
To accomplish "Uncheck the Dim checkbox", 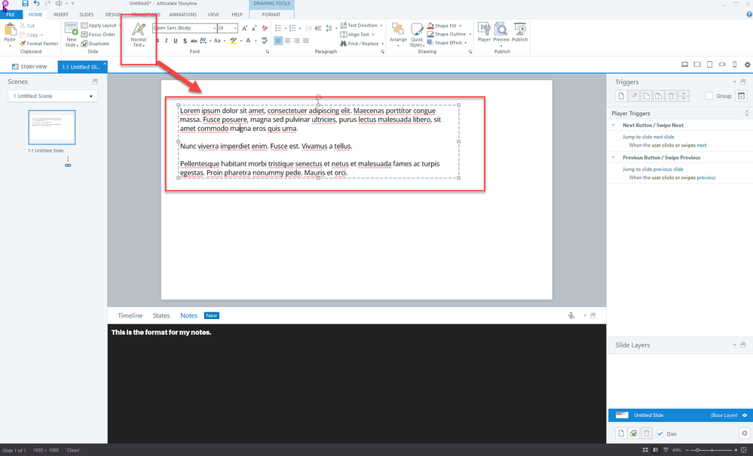I will click(x=660, y=433).
